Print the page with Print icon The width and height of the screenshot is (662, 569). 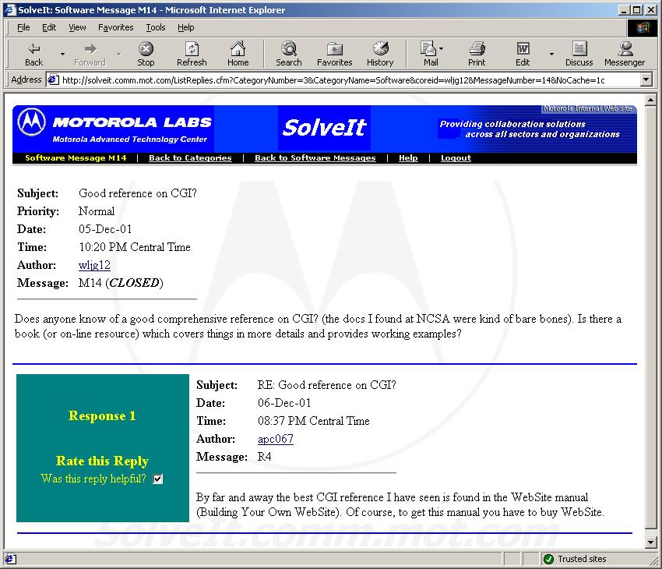point(477,53)
